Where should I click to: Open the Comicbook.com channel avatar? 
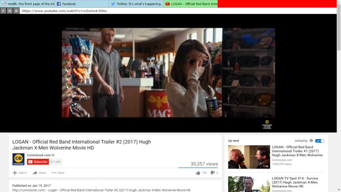[18, 159]
